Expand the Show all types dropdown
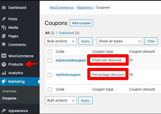 point(120,41)
